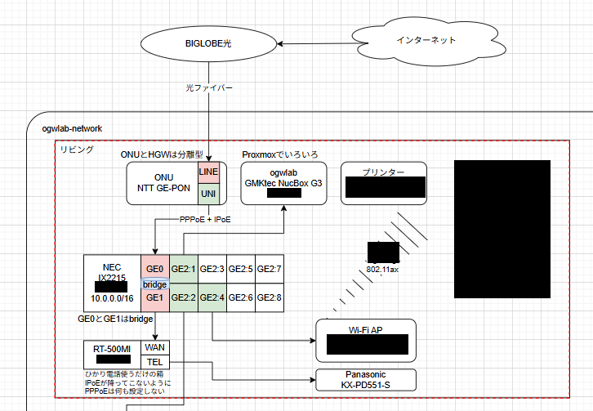Screen dimensions: 593x411
Task: Click the WAN port on RT-500MI
Action: tap(154, 348)
